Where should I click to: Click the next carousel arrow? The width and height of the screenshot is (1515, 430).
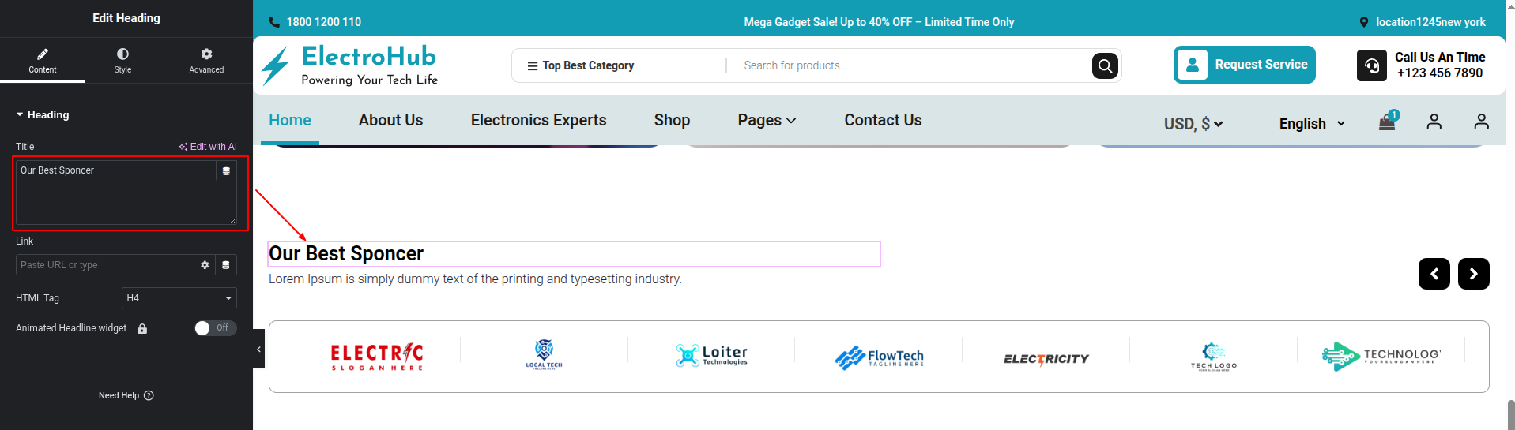1473,274
